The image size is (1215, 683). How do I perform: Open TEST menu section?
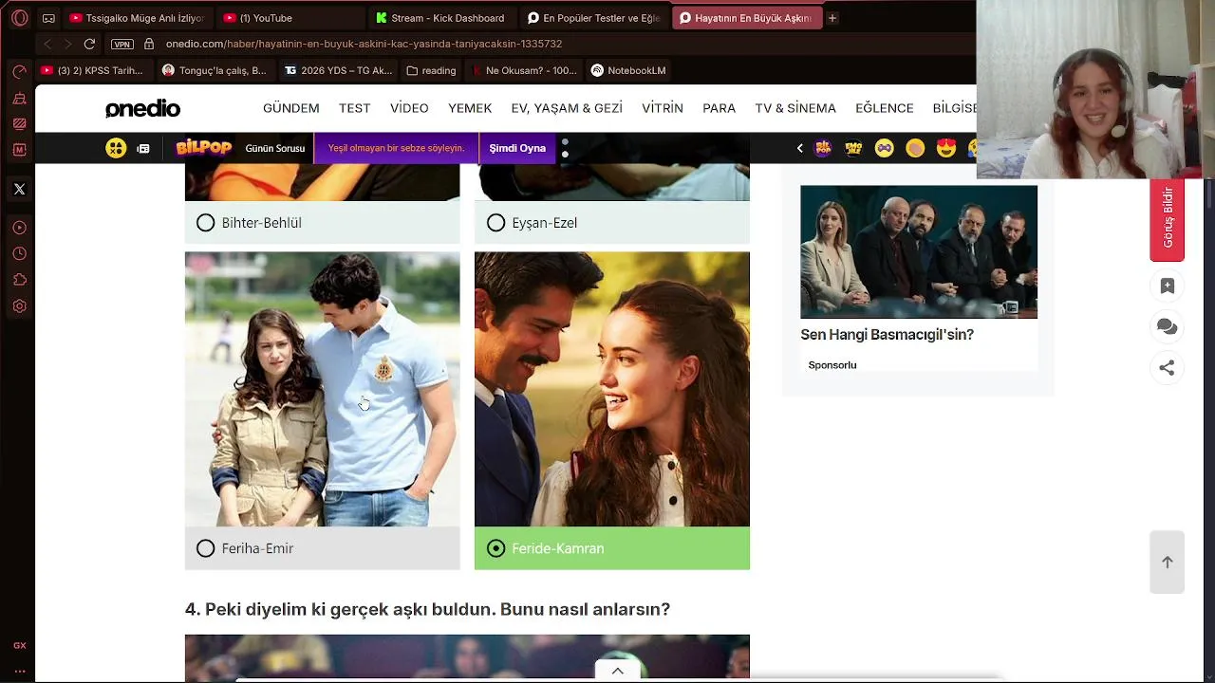[x=354, y=108]
